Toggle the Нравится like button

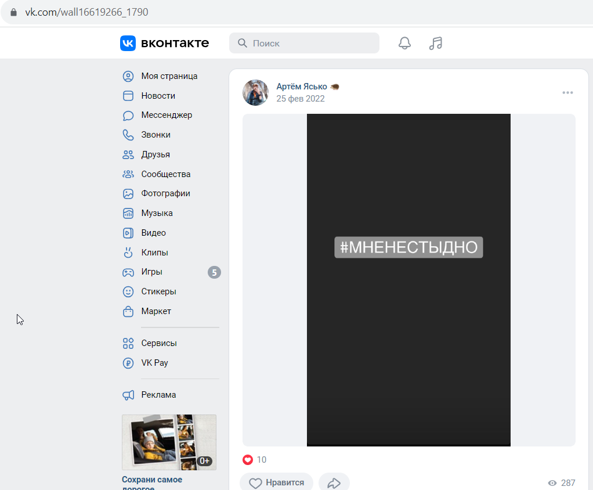pyautogui.click(x=276, y=483)
